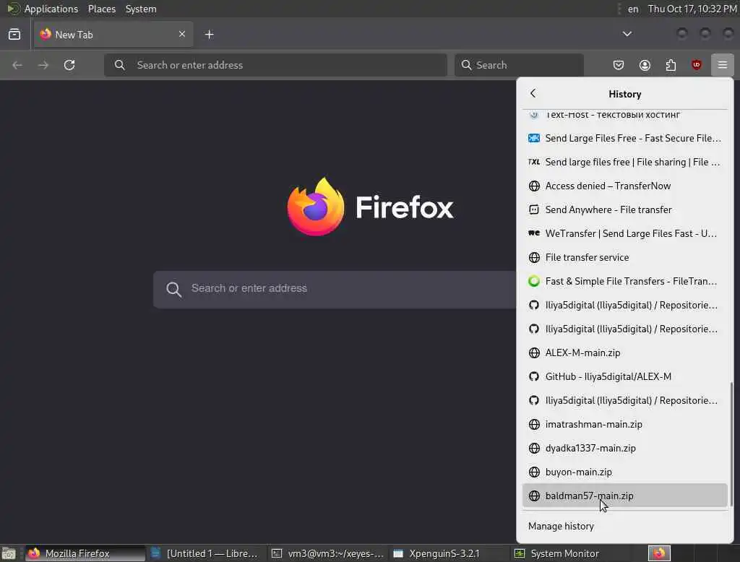Open imatrashman-main.zip history entry
The width and height of the screenshot is (740, 562).
click(625, 424)
